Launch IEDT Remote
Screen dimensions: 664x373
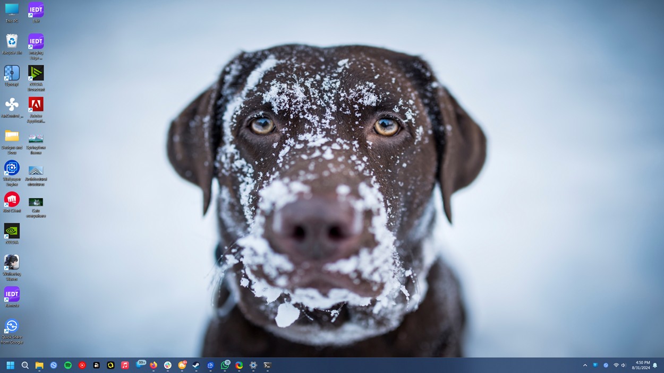tap(12, 294)
